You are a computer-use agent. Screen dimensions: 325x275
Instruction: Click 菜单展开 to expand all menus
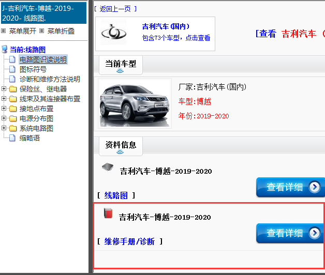(x=23, y=31)
